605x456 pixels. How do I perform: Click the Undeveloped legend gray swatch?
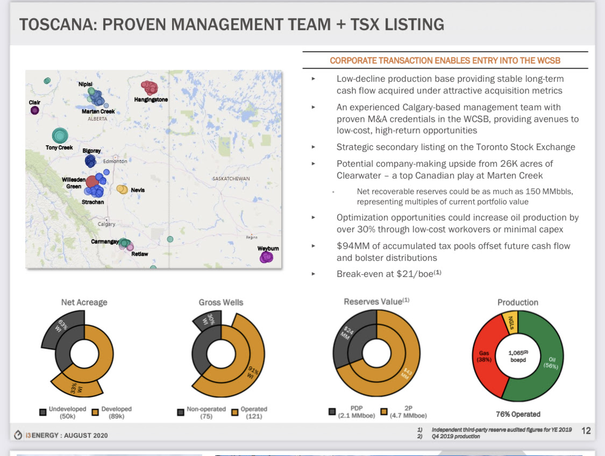click(x=43, y=412)
